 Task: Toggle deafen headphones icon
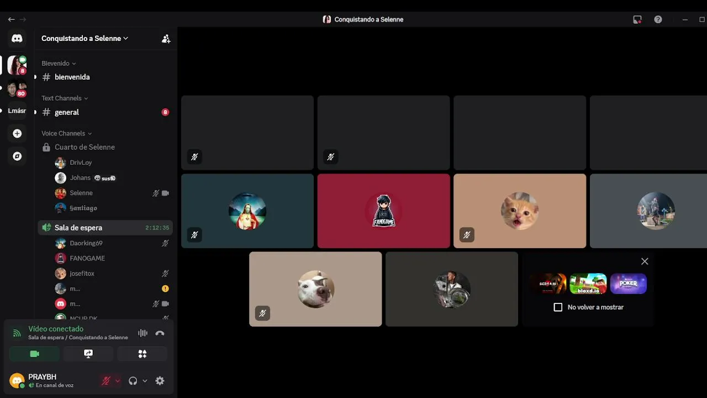pyautogui.click(x=133, y=381)
